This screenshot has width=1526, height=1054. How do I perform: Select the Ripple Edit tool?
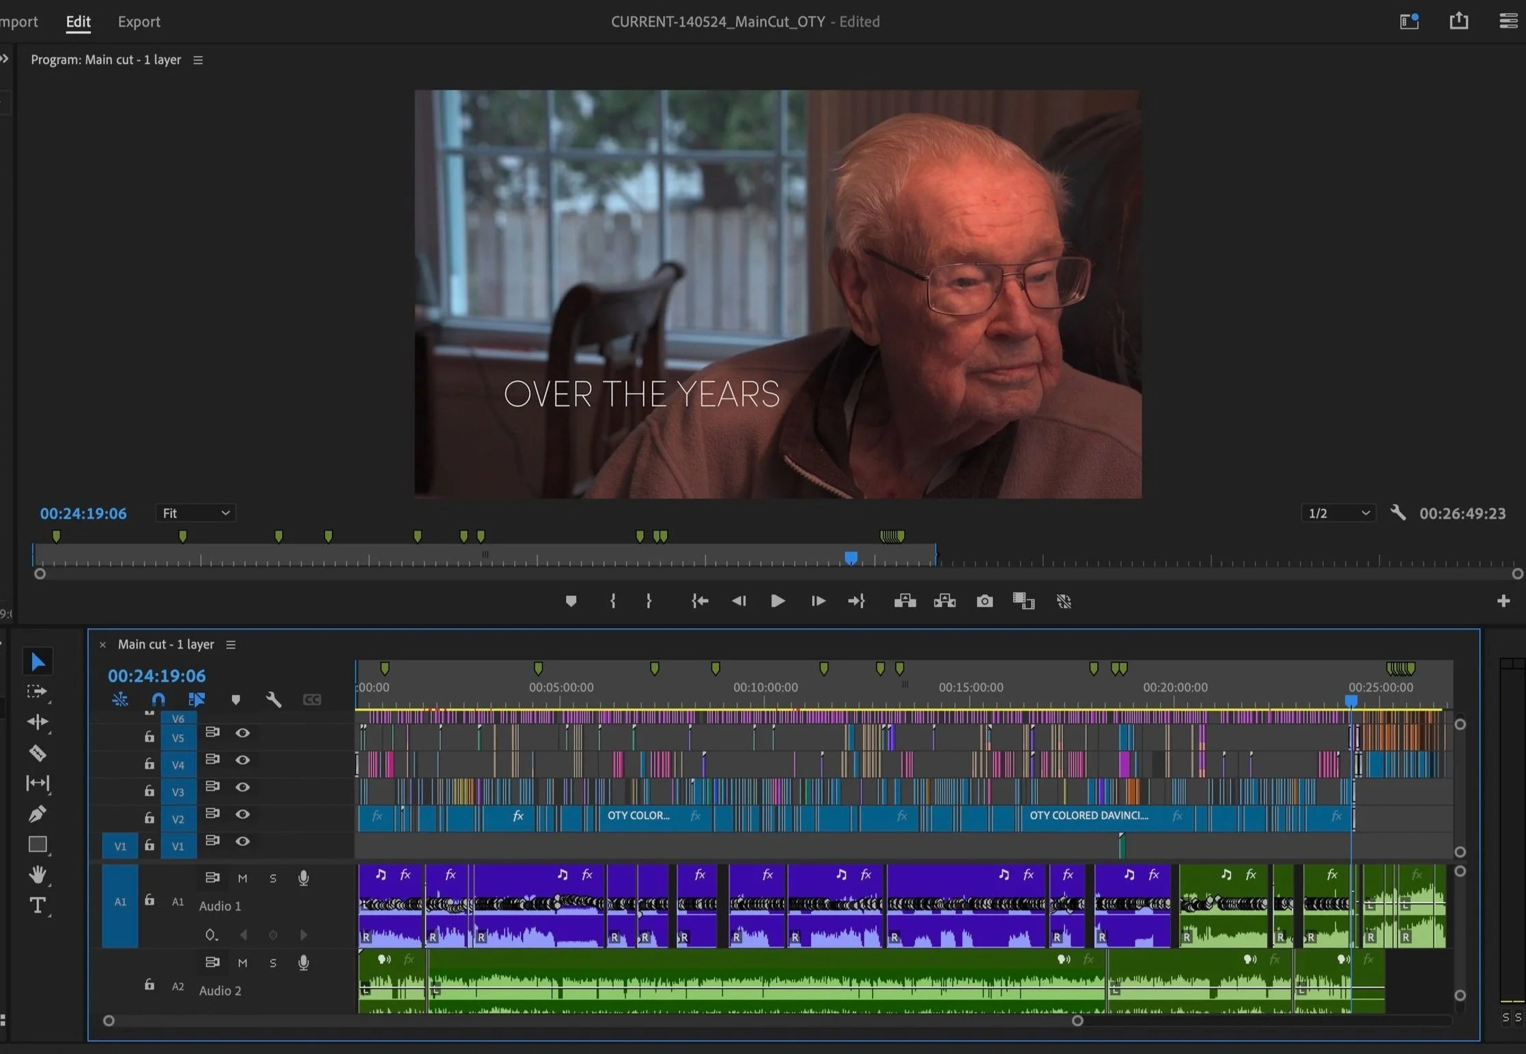point(38,722)
